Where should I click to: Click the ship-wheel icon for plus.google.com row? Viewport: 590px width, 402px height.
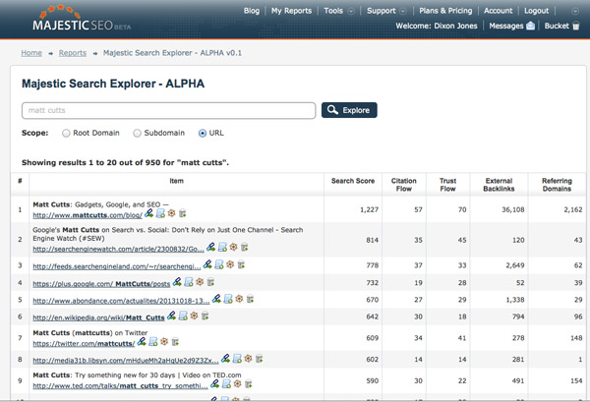pos(200,282)
